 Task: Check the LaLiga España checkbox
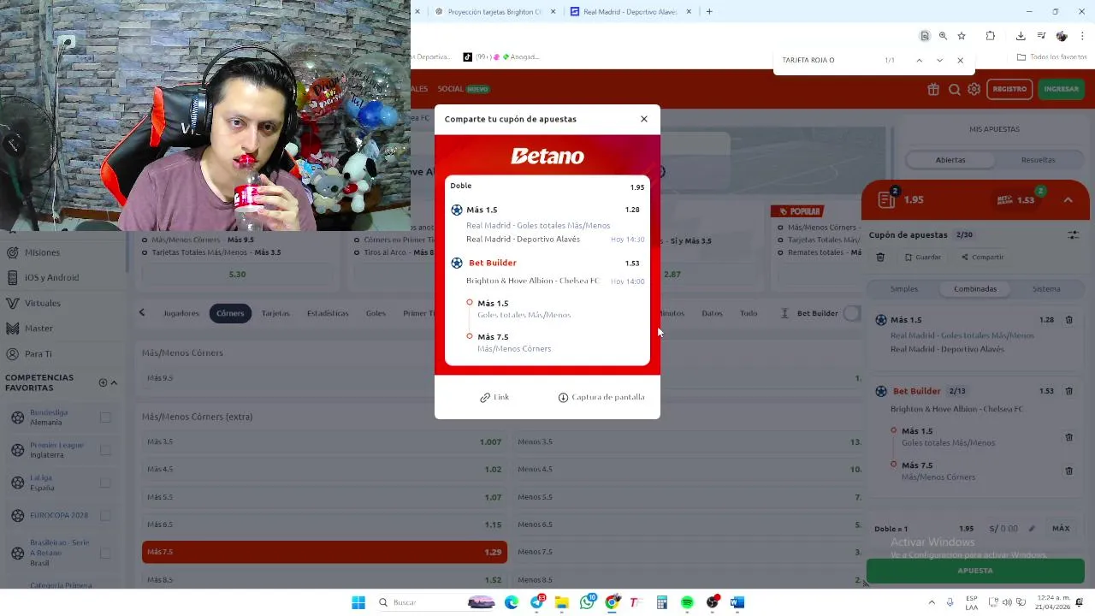105,483
